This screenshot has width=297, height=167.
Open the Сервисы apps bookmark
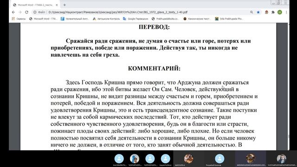[19, 19]
